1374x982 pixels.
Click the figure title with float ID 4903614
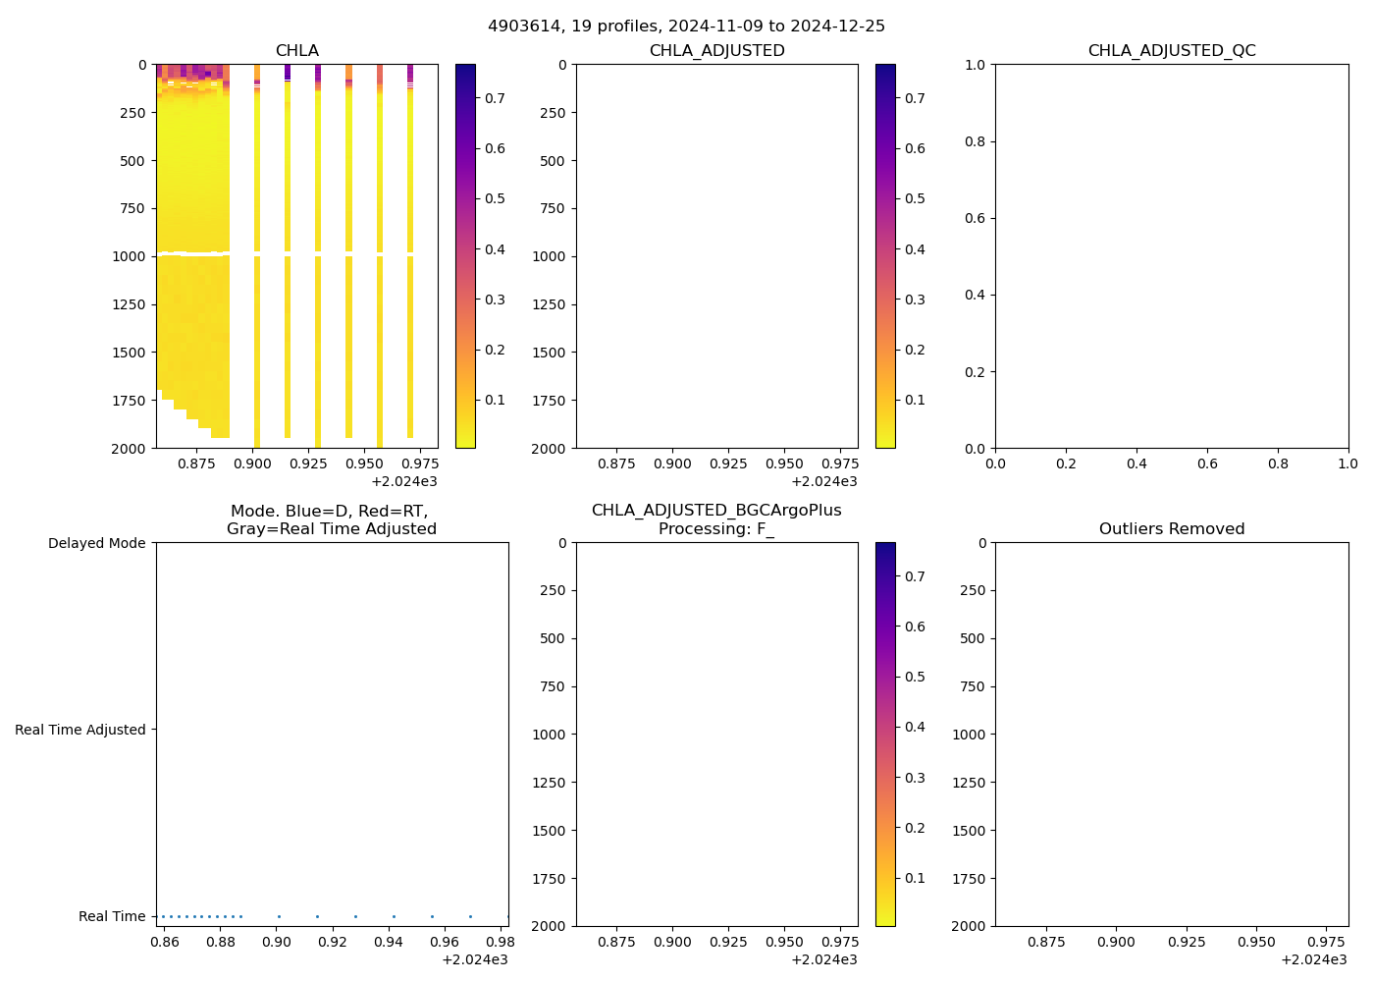point(686,26)
